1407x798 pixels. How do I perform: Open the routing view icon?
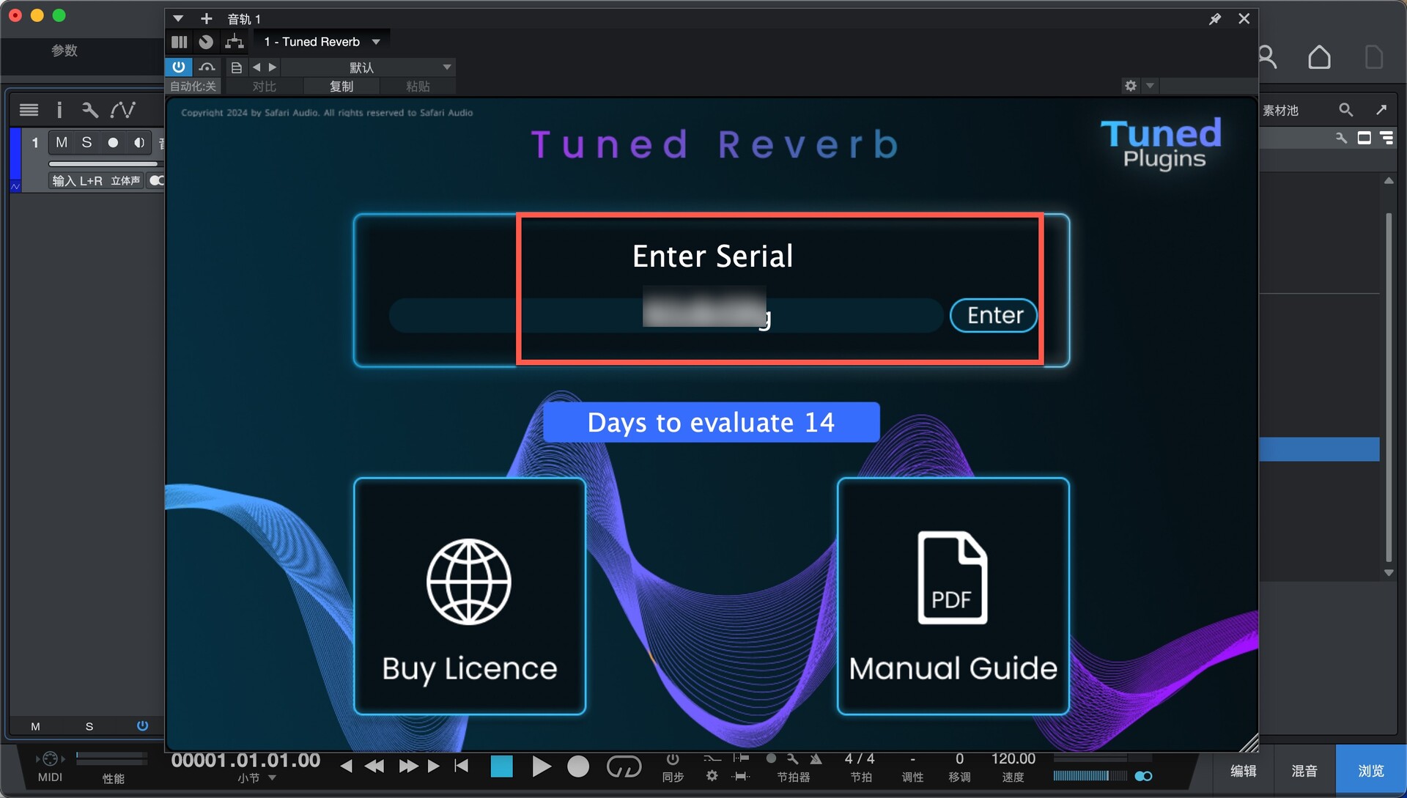(234, 42)
